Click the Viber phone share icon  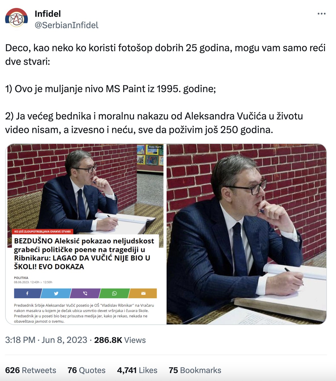click(x=85, y=293)
